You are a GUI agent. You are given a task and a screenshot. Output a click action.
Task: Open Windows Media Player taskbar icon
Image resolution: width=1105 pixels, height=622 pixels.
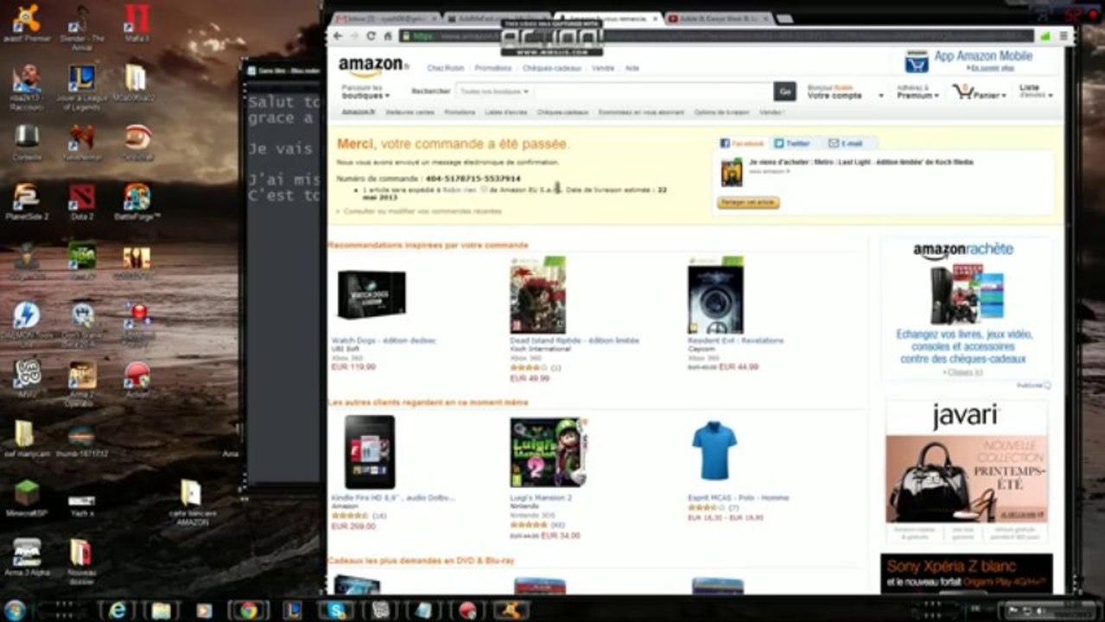pyautogui.click(x=205, y=610)
